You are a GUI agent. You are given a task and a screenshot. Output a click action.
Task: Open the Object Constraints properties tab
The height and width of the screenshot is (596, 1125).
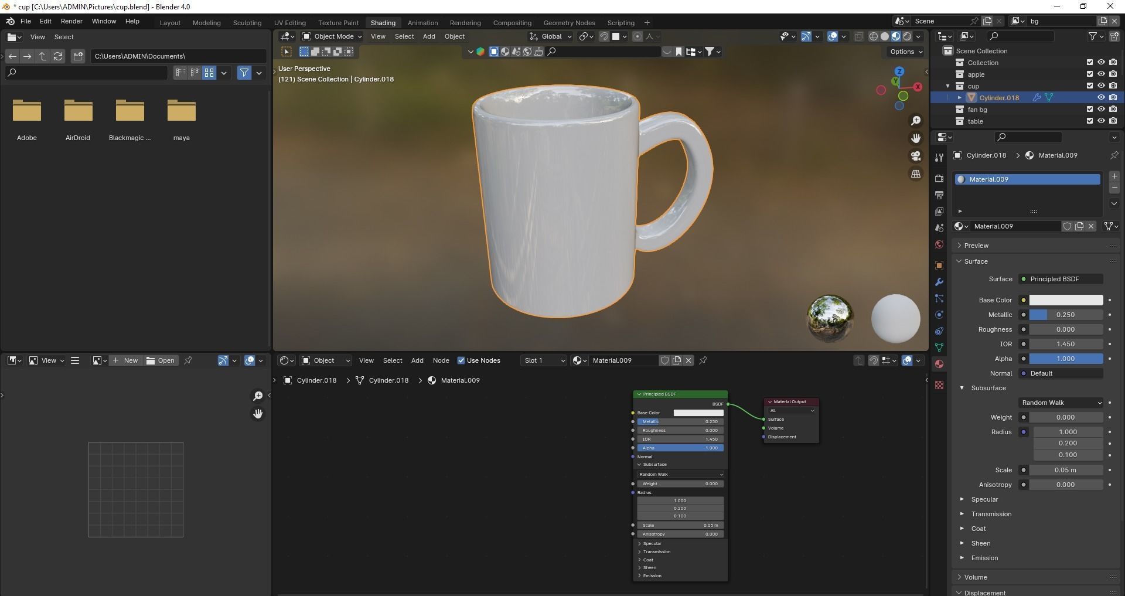(939, 331)
